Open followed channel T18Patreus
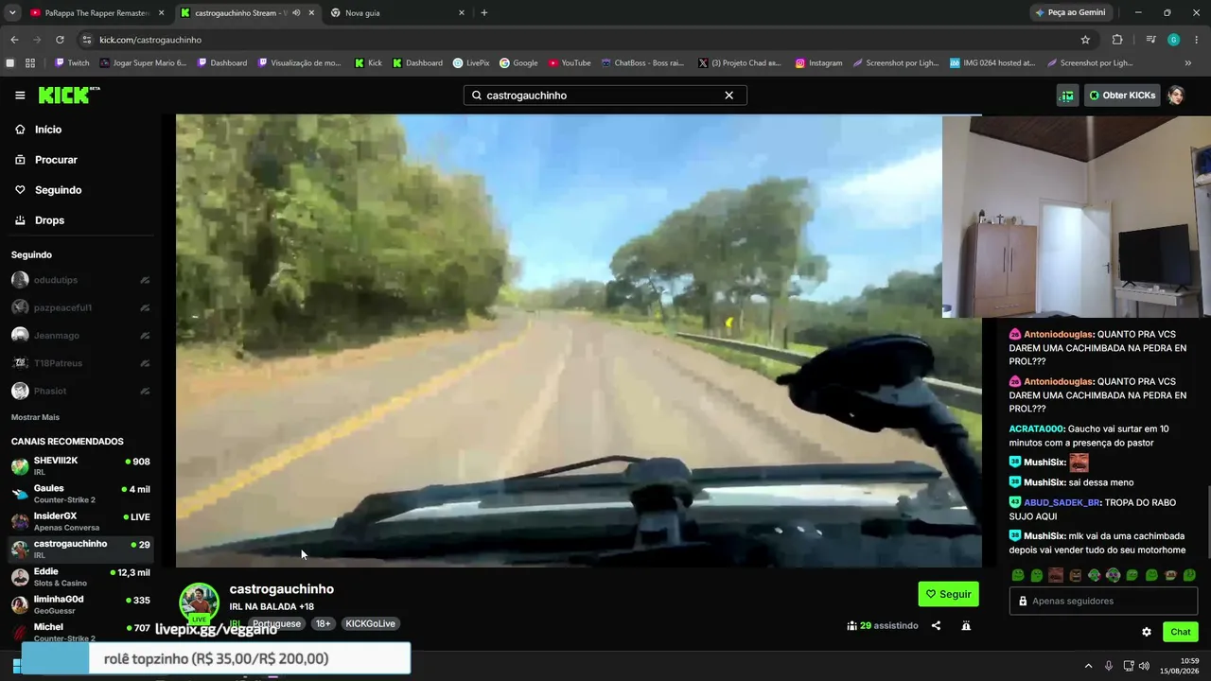1211x681 pixels. click(x=80, y=363)
